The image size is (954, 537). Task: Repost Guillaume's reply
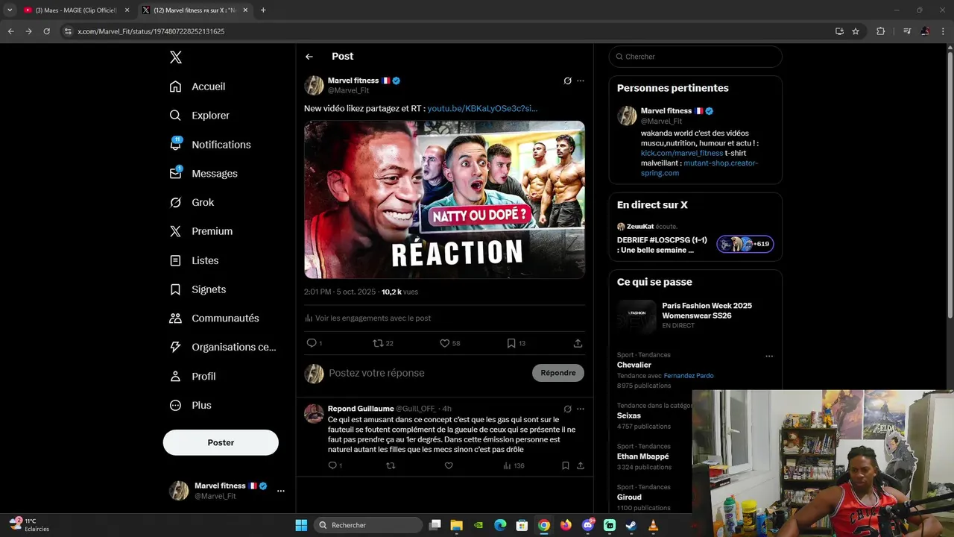tap(391, 465)
